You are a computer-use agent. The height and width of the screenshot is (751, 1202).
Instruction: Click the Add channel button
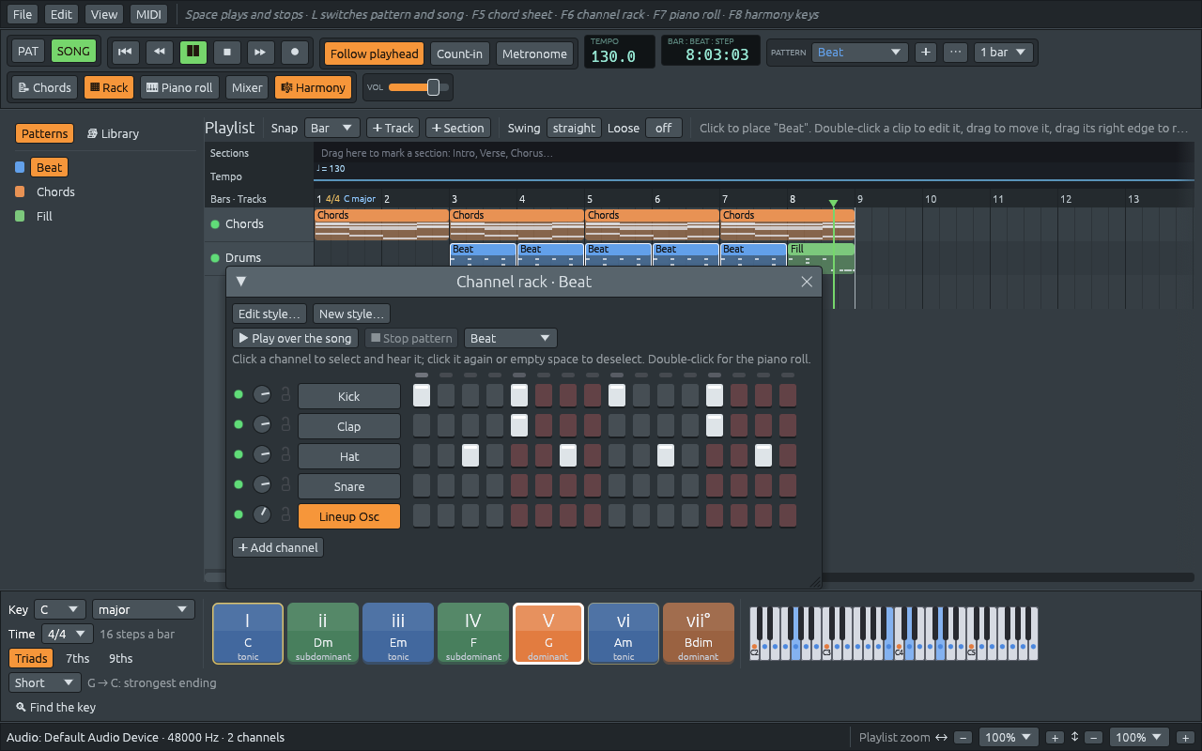[278, 547]
